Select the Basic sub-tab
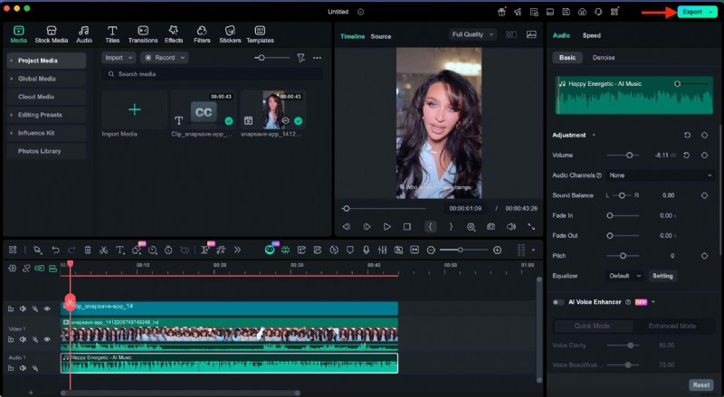The width and height of the screenshot is (724, 397). [x=567, y=58]
